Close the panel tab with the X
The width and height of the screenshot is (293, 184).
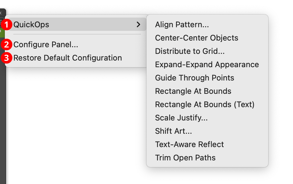2,12
